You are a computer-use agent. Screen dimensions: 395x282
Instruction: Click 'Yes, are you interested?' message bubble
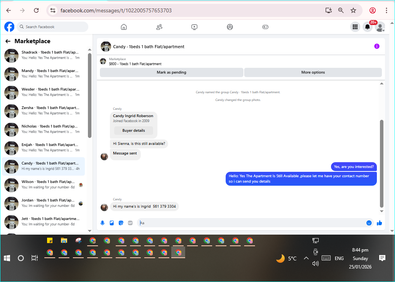[354, 167]
